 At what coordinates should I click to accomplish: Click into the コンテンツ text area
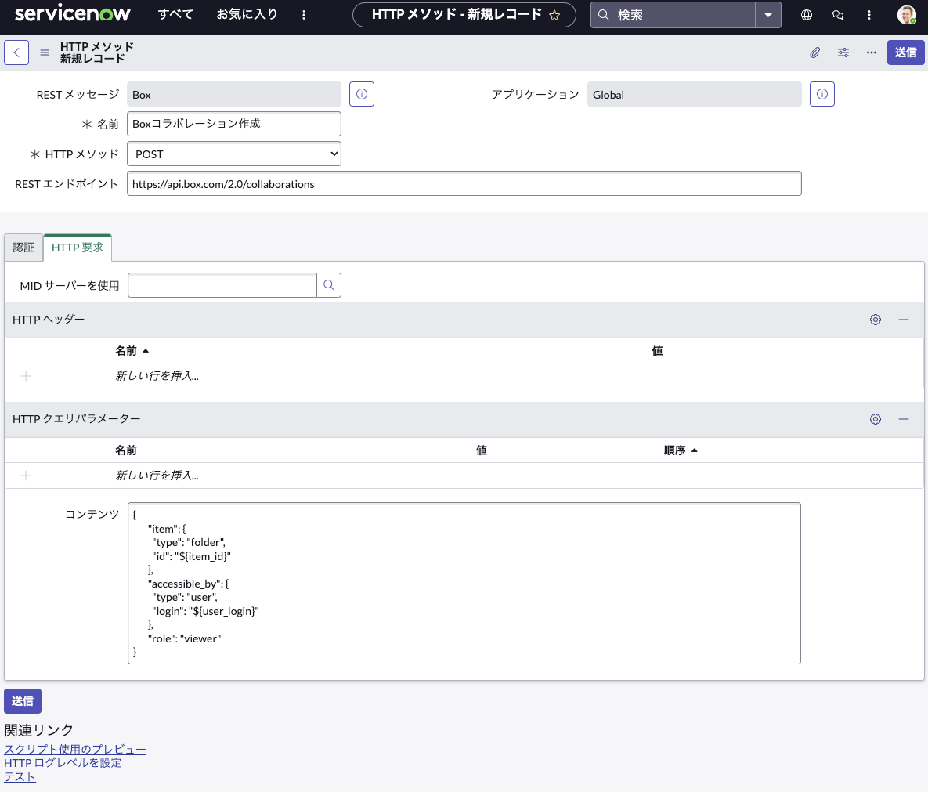pos(464,583)
